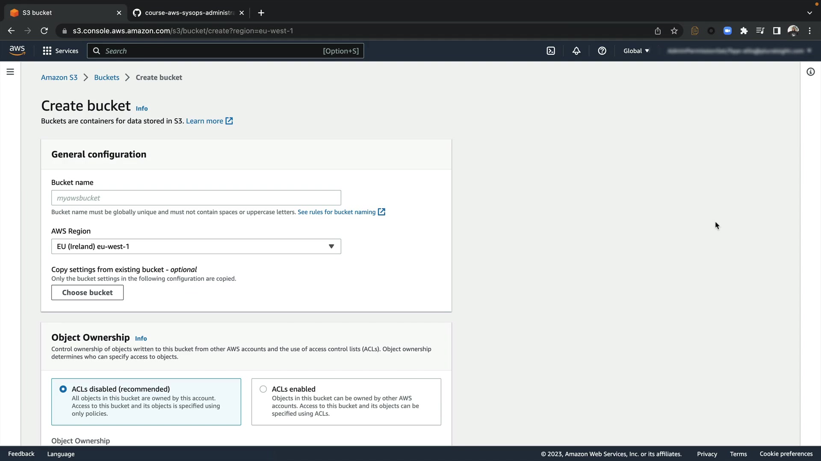Screen dimensions: 821x461
Task: Reload the page in browser
Action: pos(44,31)
